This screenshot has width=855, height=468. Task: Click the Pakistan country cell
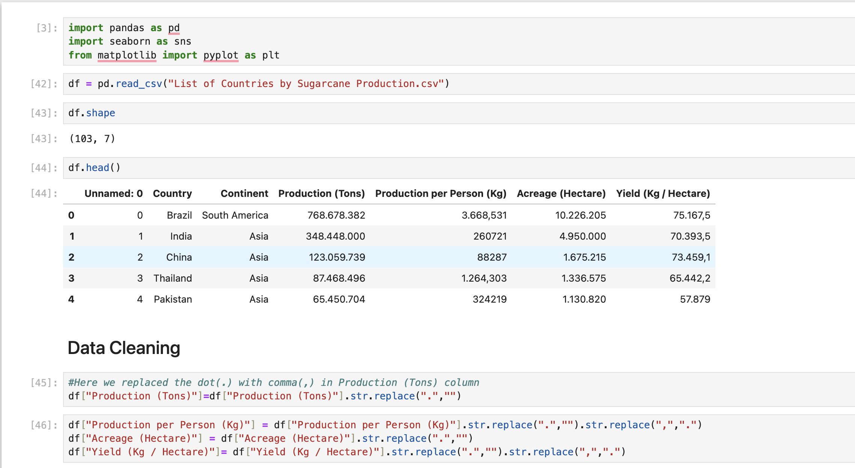173,299
